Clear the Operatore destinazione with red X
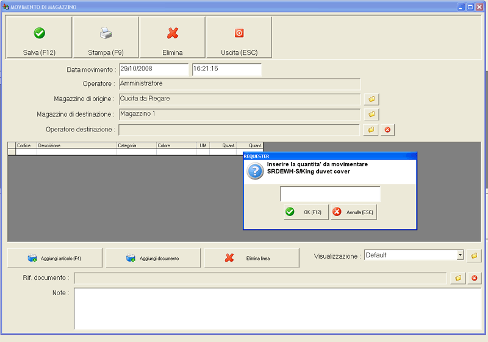 tap(387, 130)
